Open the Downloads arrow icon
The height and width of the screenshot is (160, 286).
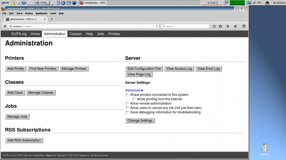click(228, 26)
